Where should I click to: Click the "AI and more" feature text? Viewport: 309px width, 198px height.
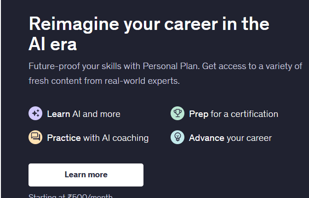click(x=96, y=114)
